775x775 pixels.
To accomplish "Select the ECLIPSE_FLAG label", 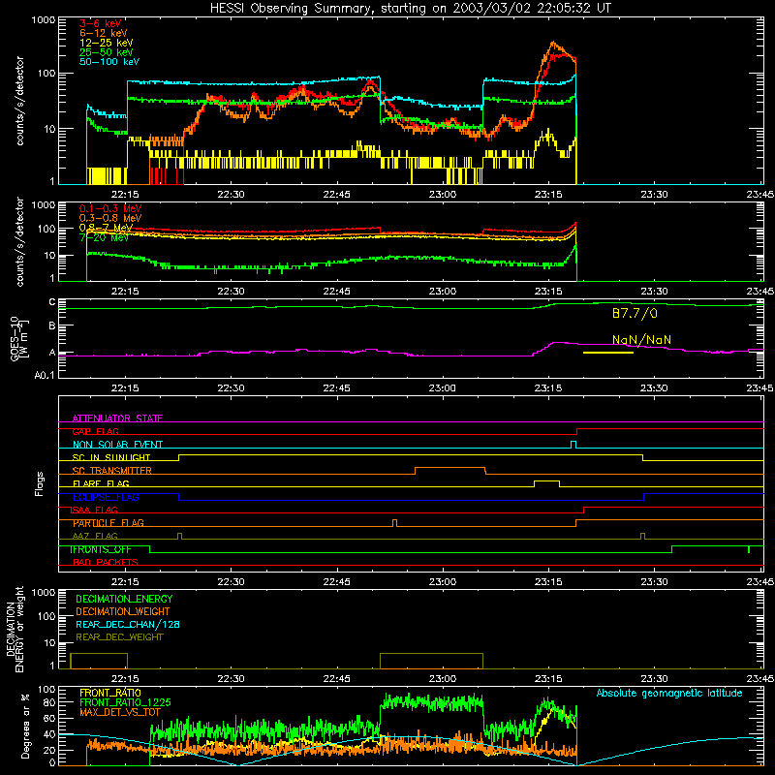I will [106, 497].
